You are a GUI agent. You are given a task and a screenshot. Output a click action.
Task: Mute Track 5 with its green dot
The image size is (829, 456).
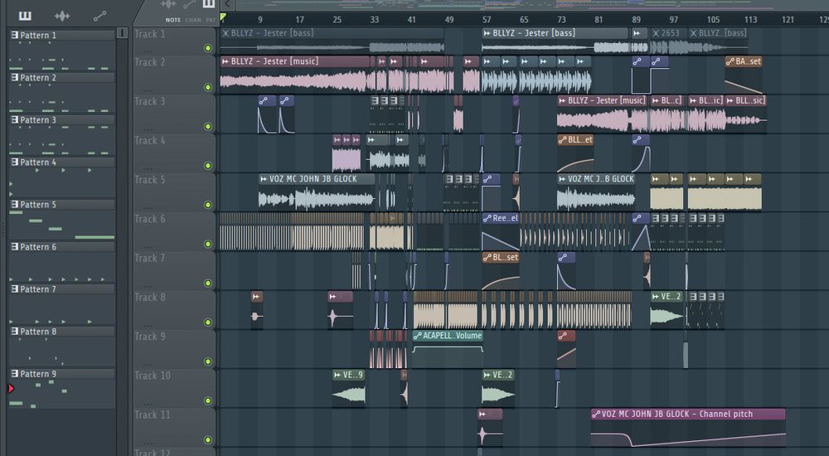208,205
